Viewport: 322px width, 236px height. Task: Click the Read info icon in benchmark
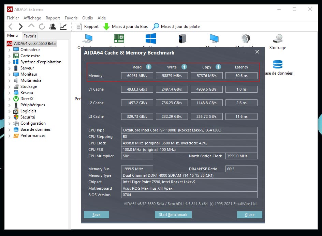click(149, 67)
